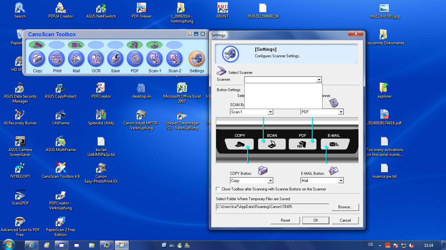This screenshot has width=446, height=250.
Task: Click the help question mark in CanoScan Toolbox
Action: coord(190,34)
